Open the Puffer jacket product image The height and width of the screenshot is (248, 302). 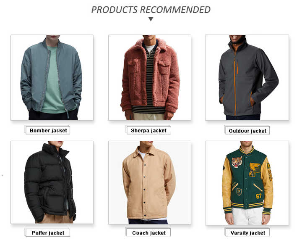tap(52, 182)
